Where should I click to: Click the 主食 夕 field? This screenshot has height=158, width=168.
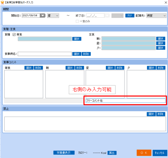point(129,48)
